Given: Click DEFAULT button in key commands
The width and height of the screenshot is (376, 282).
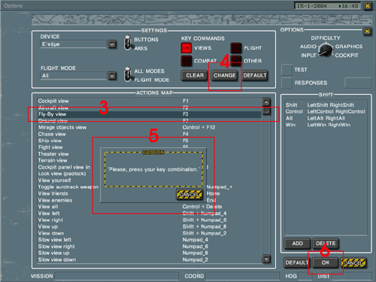Looking at the screenshot, I should pyautogui.click(x=255, y=75).
